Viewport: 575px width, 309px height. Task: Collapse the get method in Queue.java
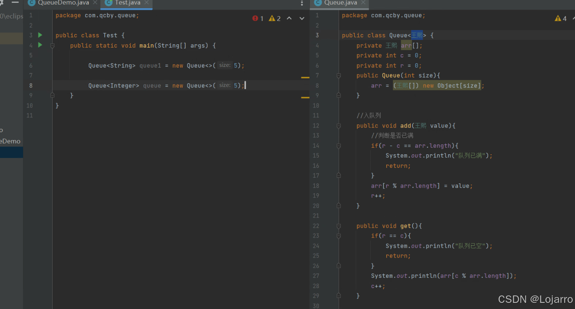pyautogui.click(x=338, y=226)
